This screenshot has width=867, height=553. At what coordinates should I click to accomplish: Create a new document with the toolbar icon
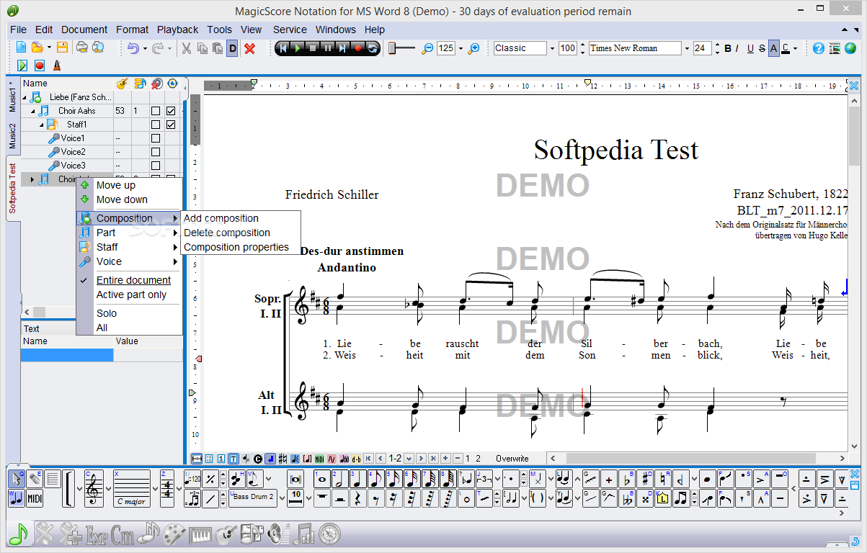(22, 48)
